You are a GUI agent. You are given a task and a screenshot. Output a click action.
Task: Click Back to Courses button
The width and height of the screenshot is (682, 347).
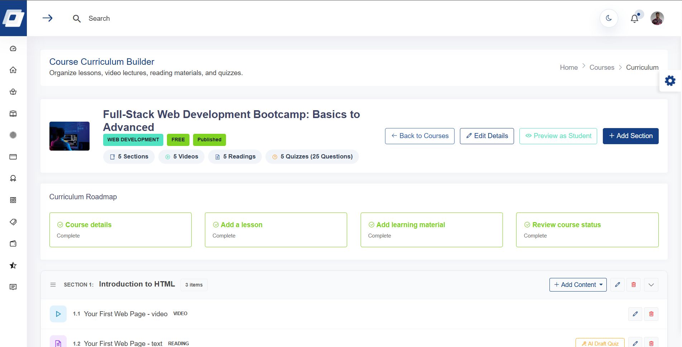pos(420,136)
